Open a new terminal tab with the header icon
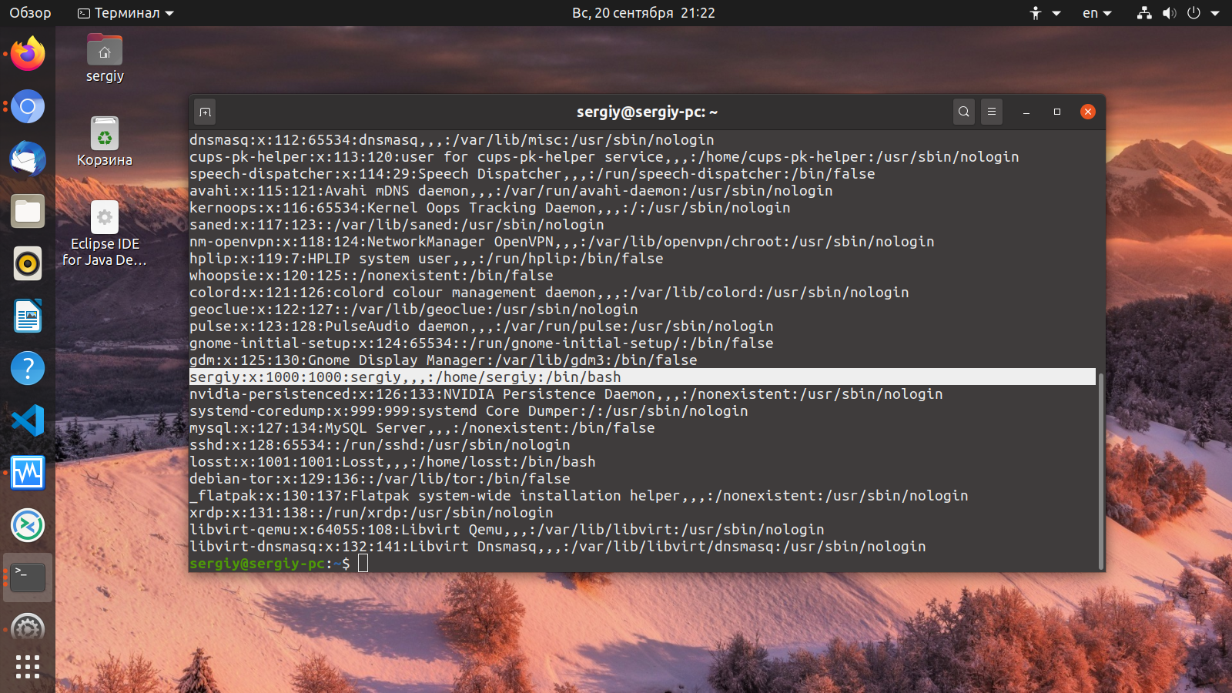This screenshot has width=1232, height=693. tap(205, 112)
